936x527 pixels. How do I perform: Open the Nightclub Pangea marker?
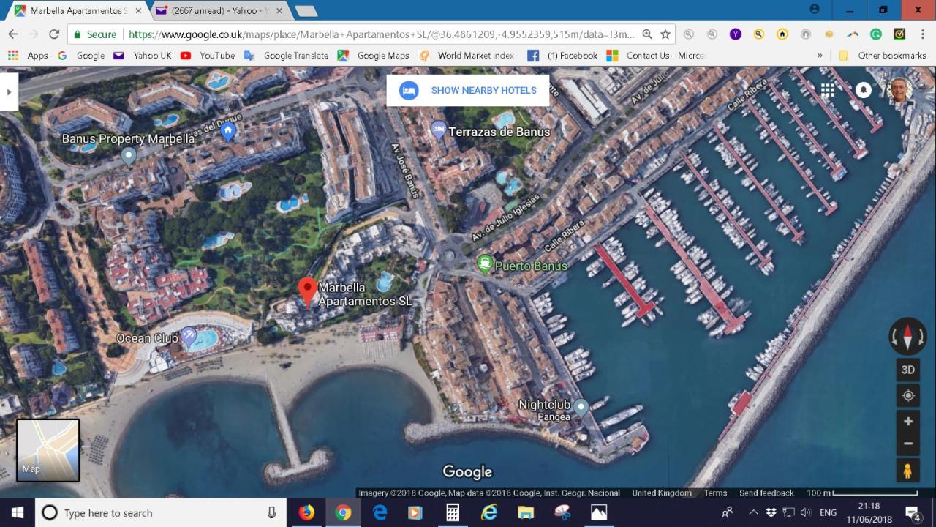coord(581,407)
